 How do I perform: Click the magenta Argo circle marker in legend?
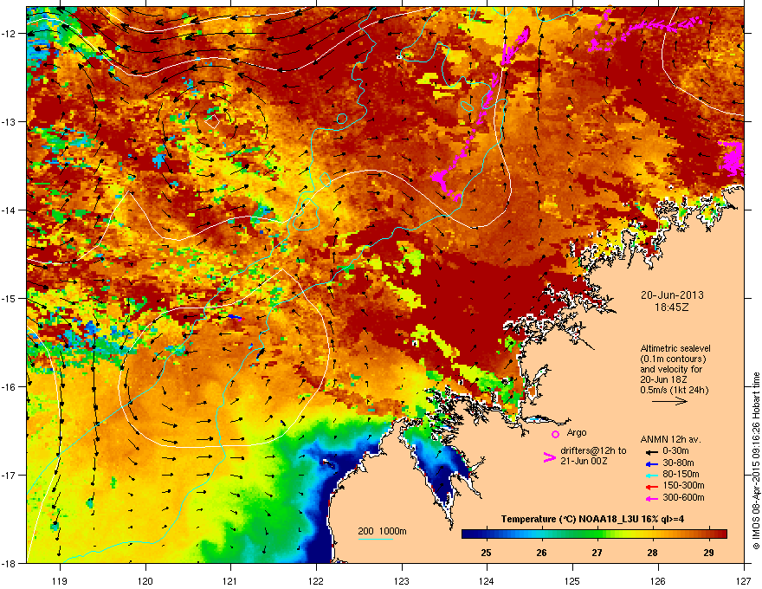(x=555, y=434)
